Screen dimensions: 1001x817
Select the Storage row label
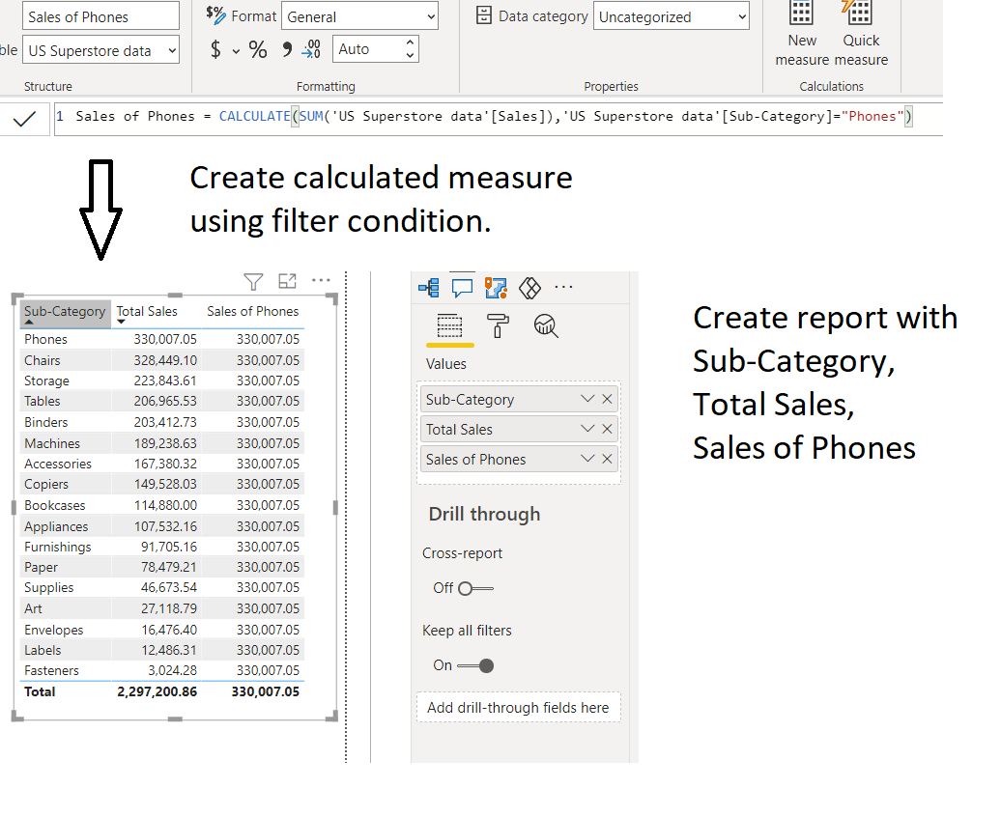click(46, 380)
